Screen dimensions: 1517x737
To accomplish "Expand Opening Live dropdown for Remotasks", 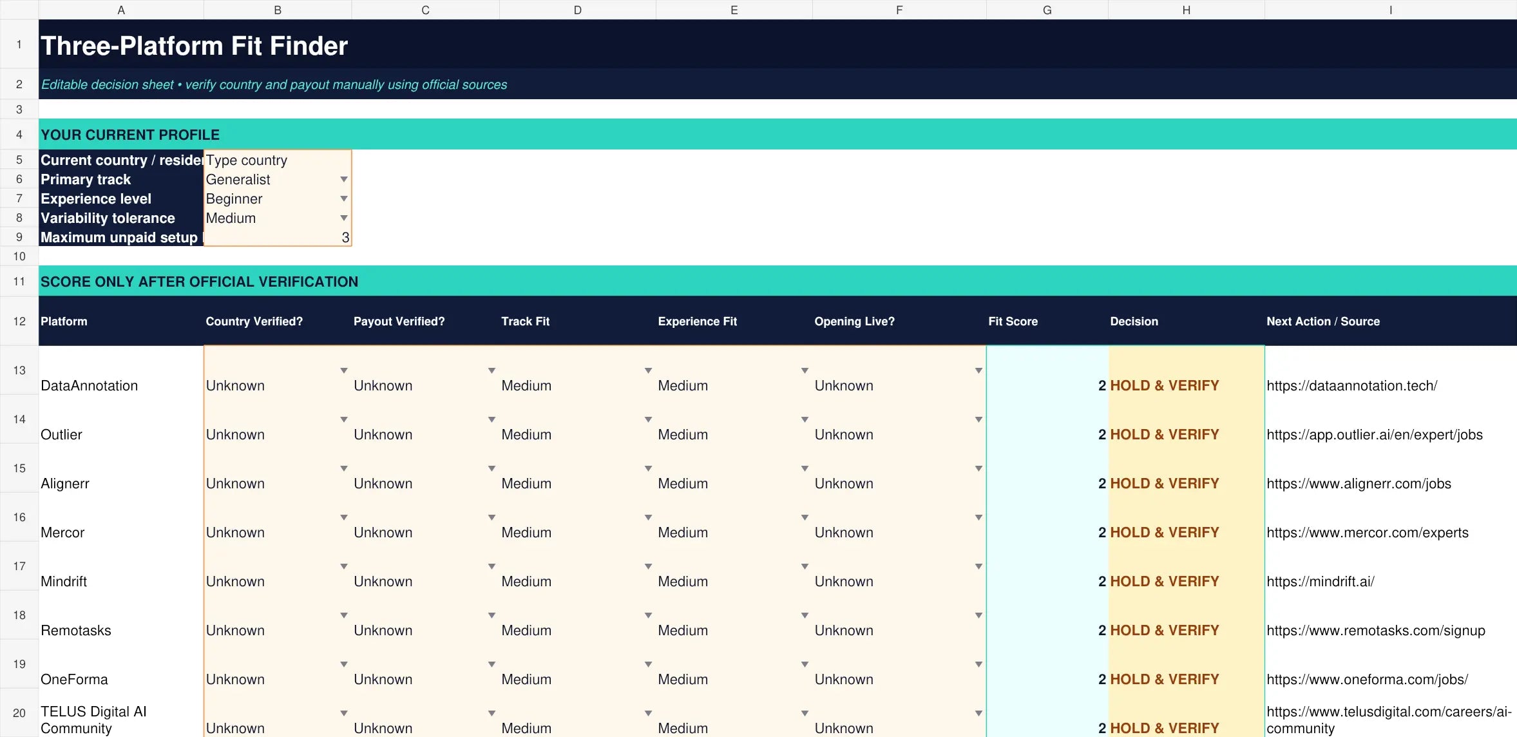I will [978, 615].
